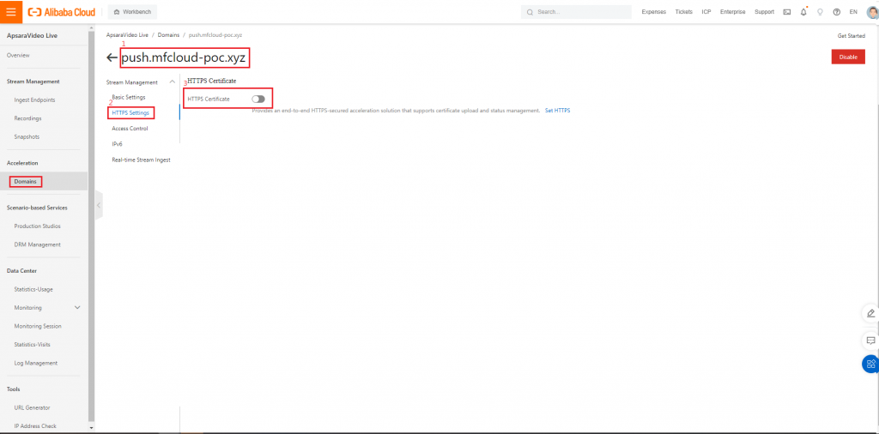Open the floating chat feedback icon

click(870, 340)
